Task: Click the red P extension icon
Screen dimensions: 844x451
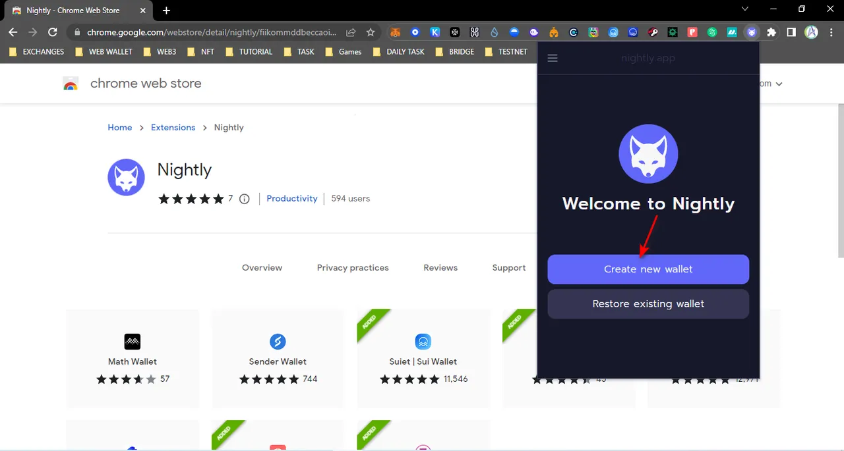Action: tap(692, 32)
